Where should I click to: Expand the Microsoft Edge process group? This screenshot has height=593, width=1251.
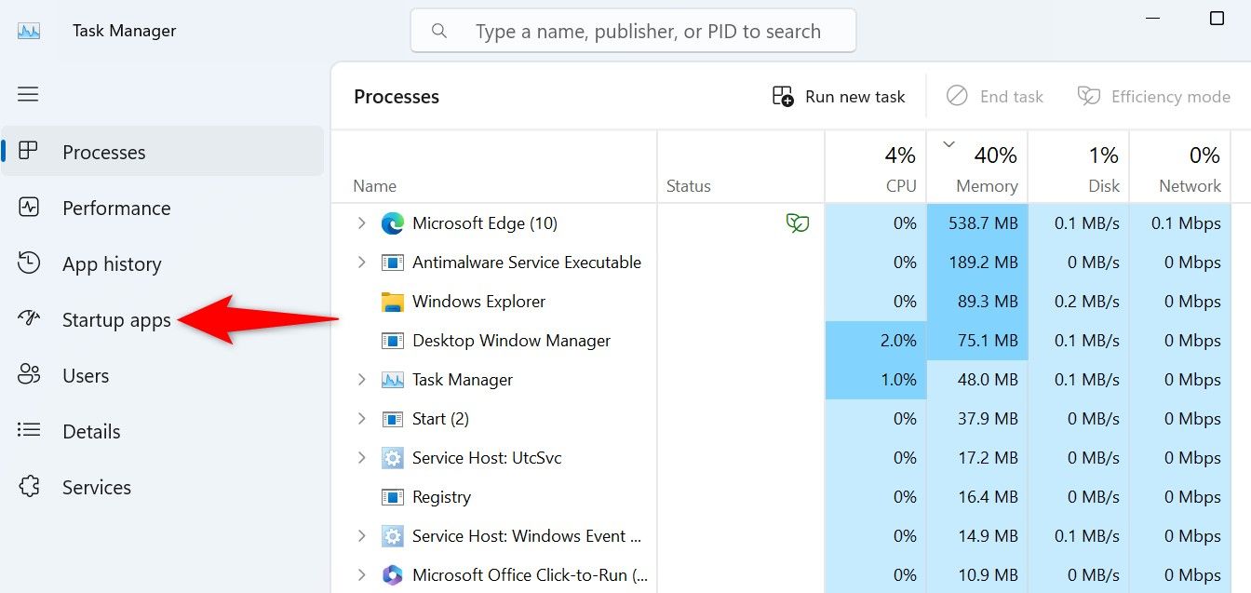point(361,223)
